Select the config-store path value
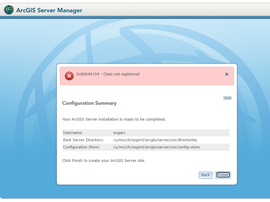Screen dimensions: 270x202 click(x=156, y=147)
